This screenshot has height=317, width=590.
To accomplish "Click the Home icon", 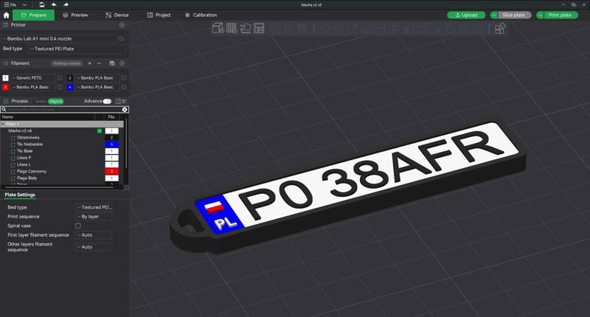I will tap(6, 15).
